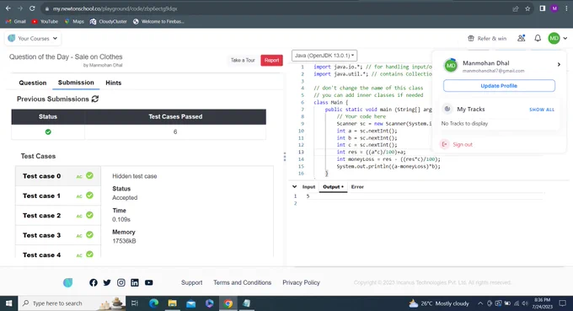Open the Gmail bookmark
Screen dimensions: 573x311
coord(16,22)
